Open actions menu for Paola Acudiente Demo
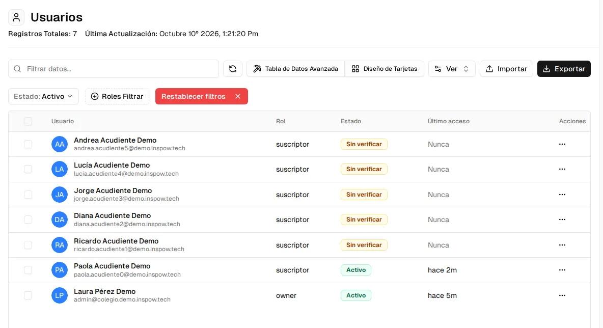This screenshot has height=328, width=603. (562, 270)
